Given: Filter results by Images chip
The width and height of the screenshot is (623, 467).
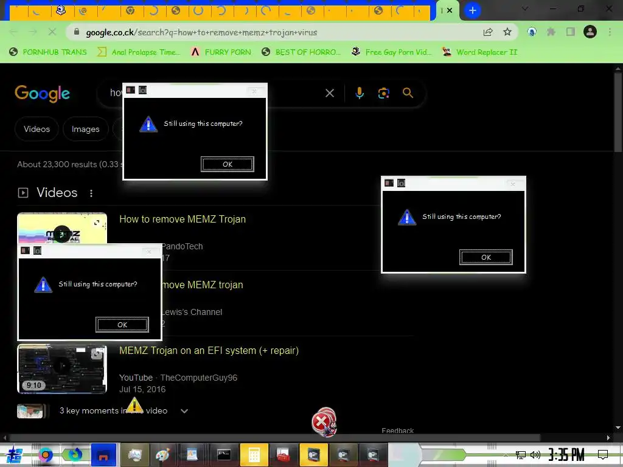Looking at the screenshot, I should point(85,129).
